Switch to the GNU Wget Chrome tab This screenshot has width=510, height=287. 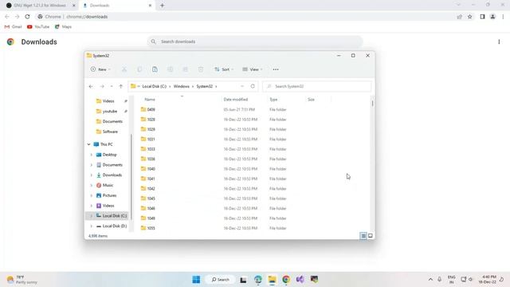[40, 6]
